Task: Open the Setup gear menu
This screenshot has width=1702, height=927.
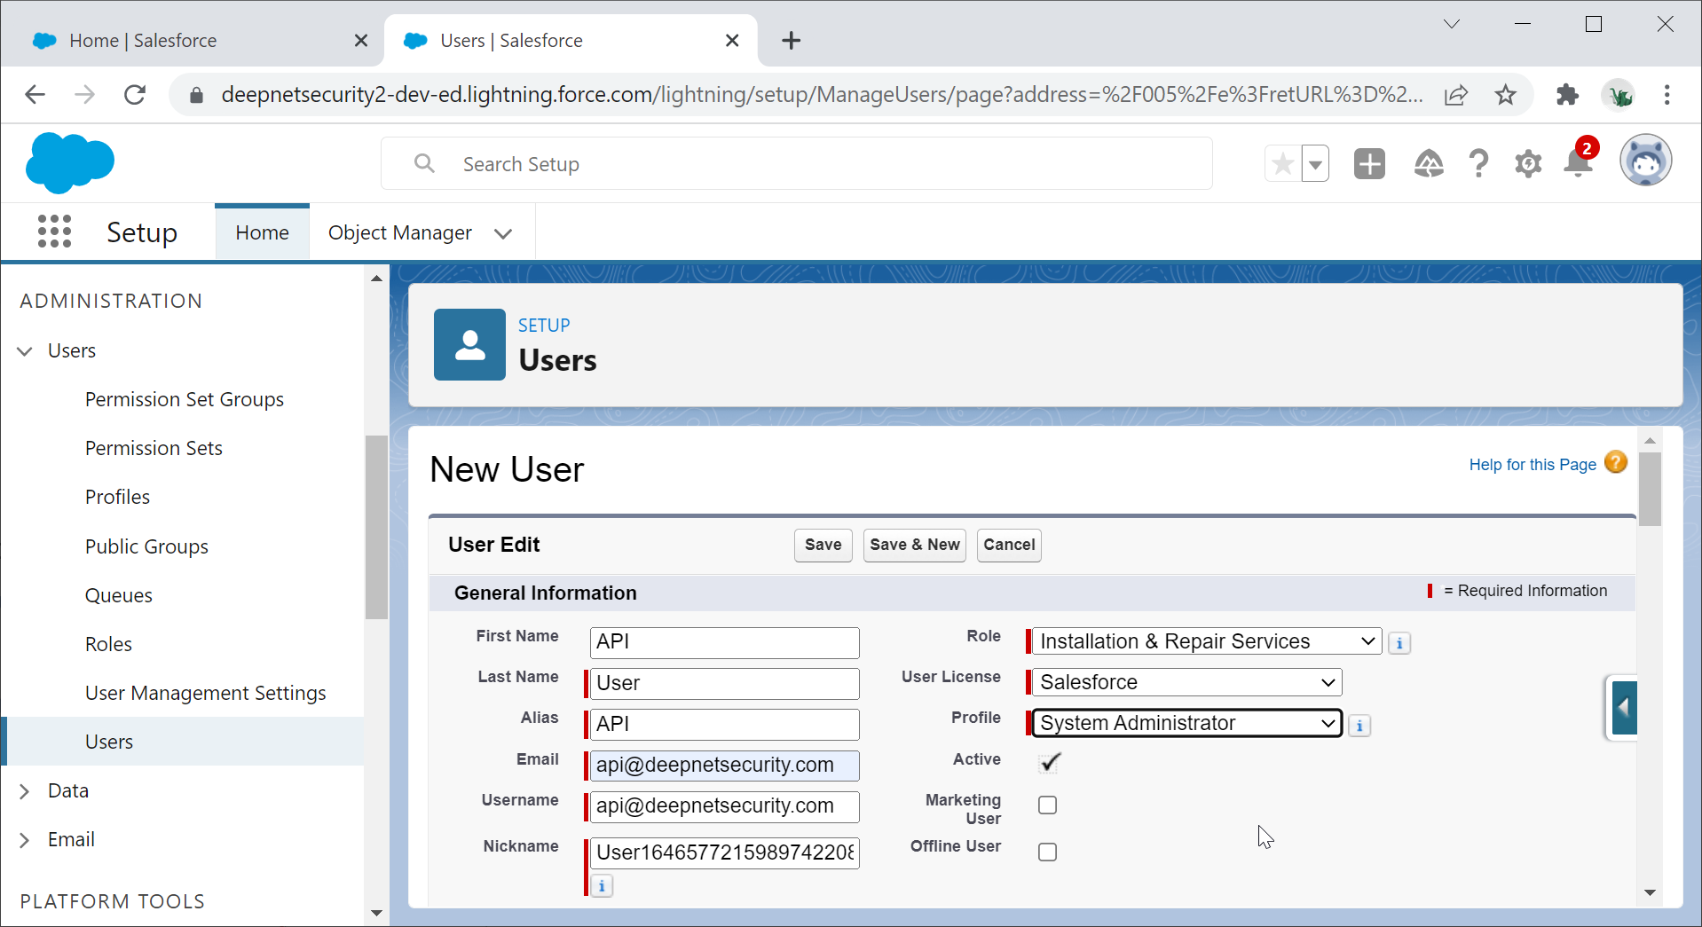Action: (1528, 164)
